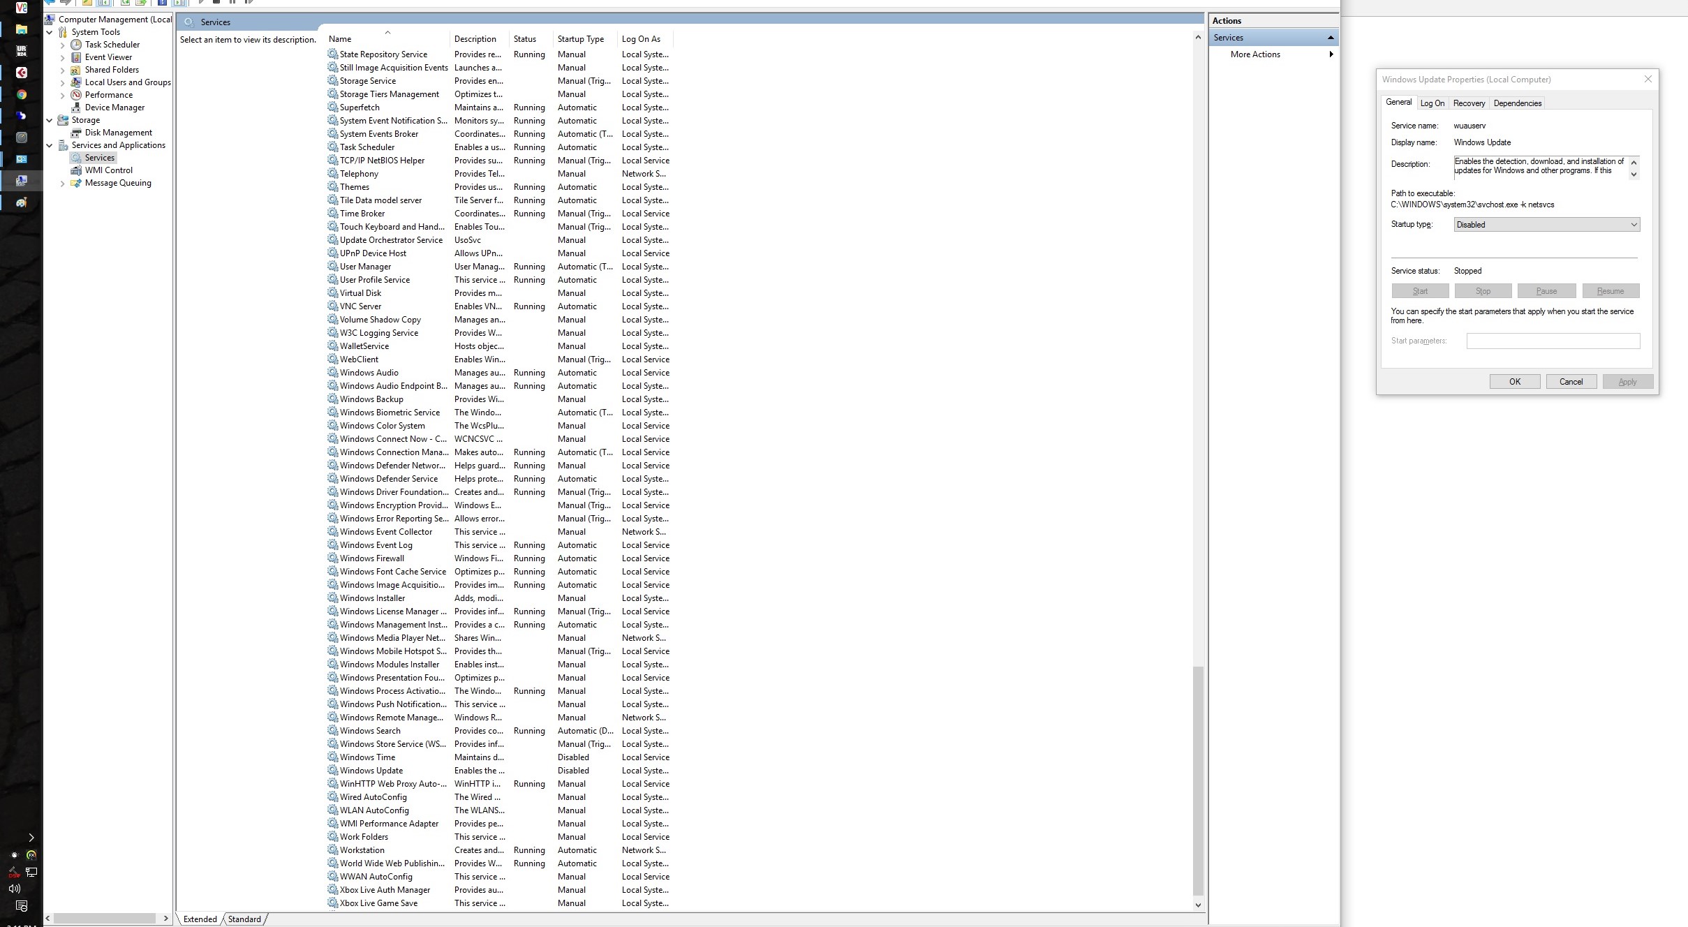Open File Explorer from the taskbar

coord(22,29)
